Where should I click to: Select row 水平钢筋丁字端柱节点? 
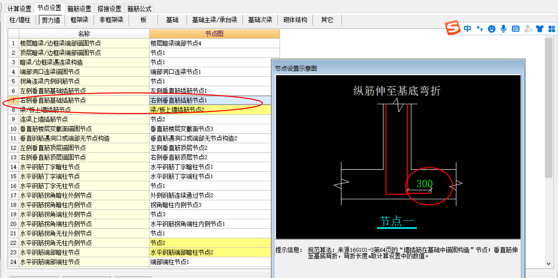[x=84, y=176]
